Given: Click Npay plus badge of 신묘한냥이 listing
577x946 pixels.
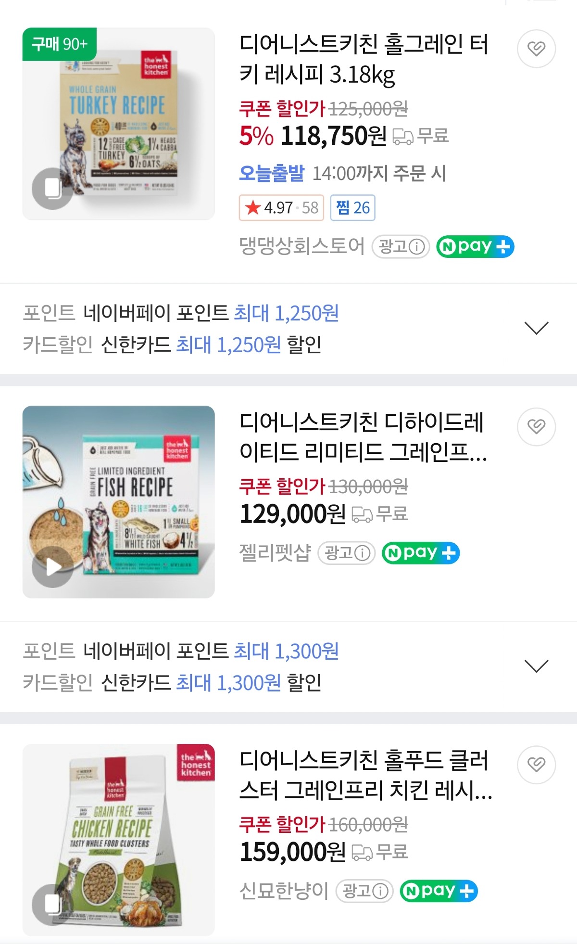Looking at the screenshot, I should 439,891.
